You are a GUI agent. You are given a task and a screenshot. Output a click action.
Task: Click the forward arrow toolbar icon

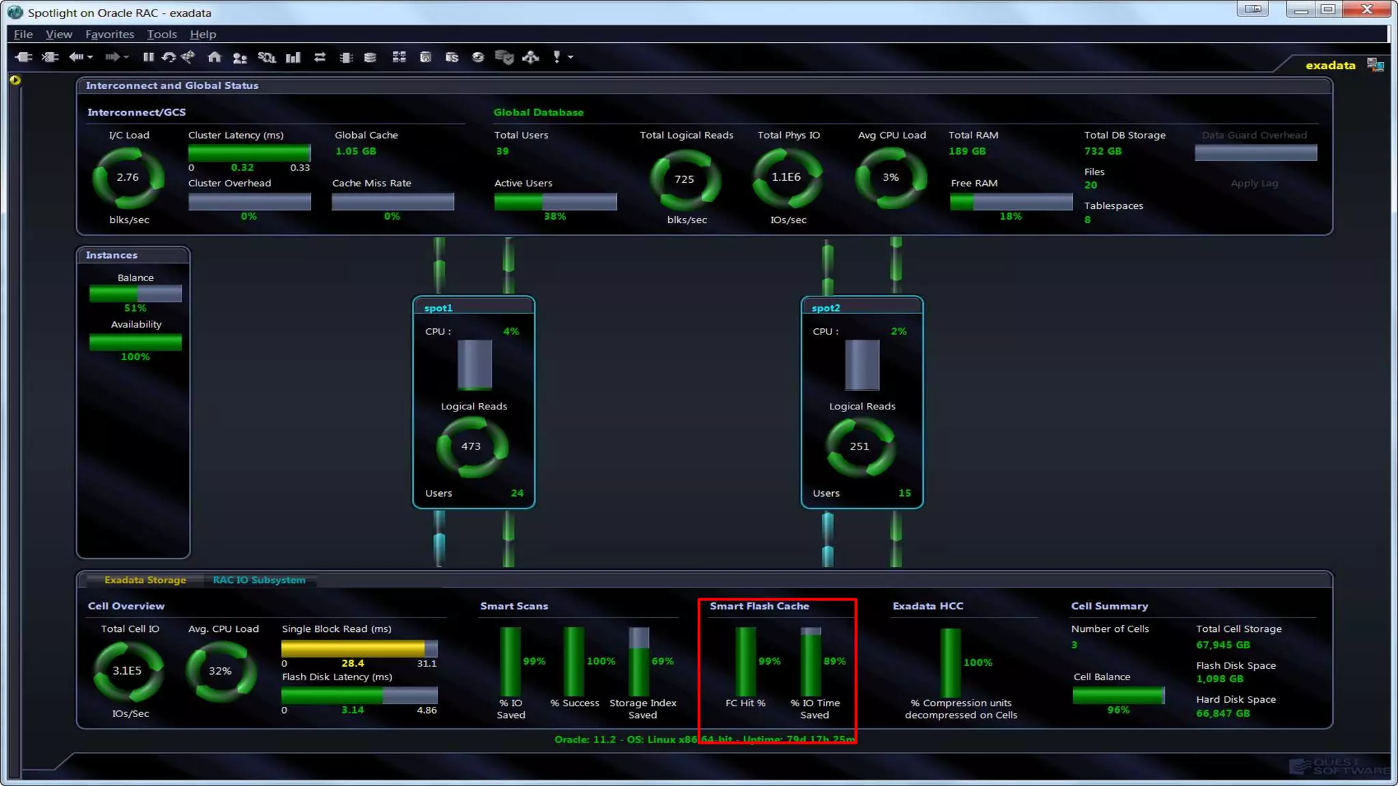coord(112,57)
